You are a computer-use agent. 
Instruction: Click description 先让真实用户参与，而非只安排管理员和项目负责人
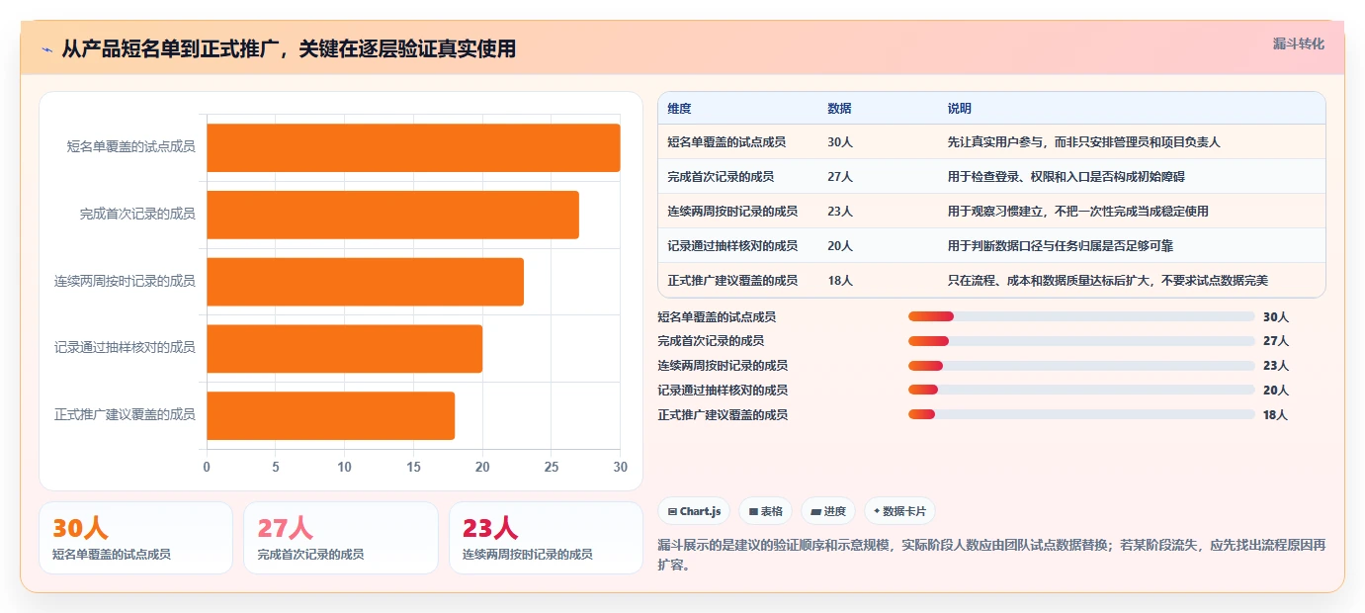(1083, 142)
